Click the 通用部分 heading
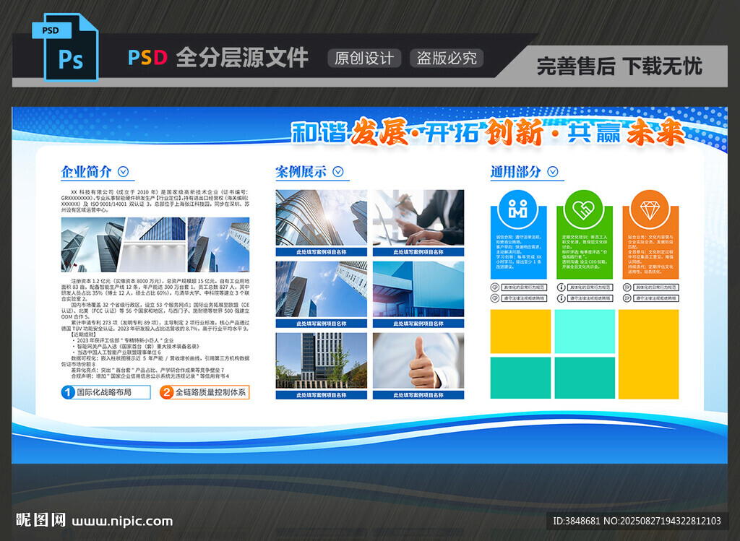This screenshot has width=740, height=541. [x=516, y=172]
